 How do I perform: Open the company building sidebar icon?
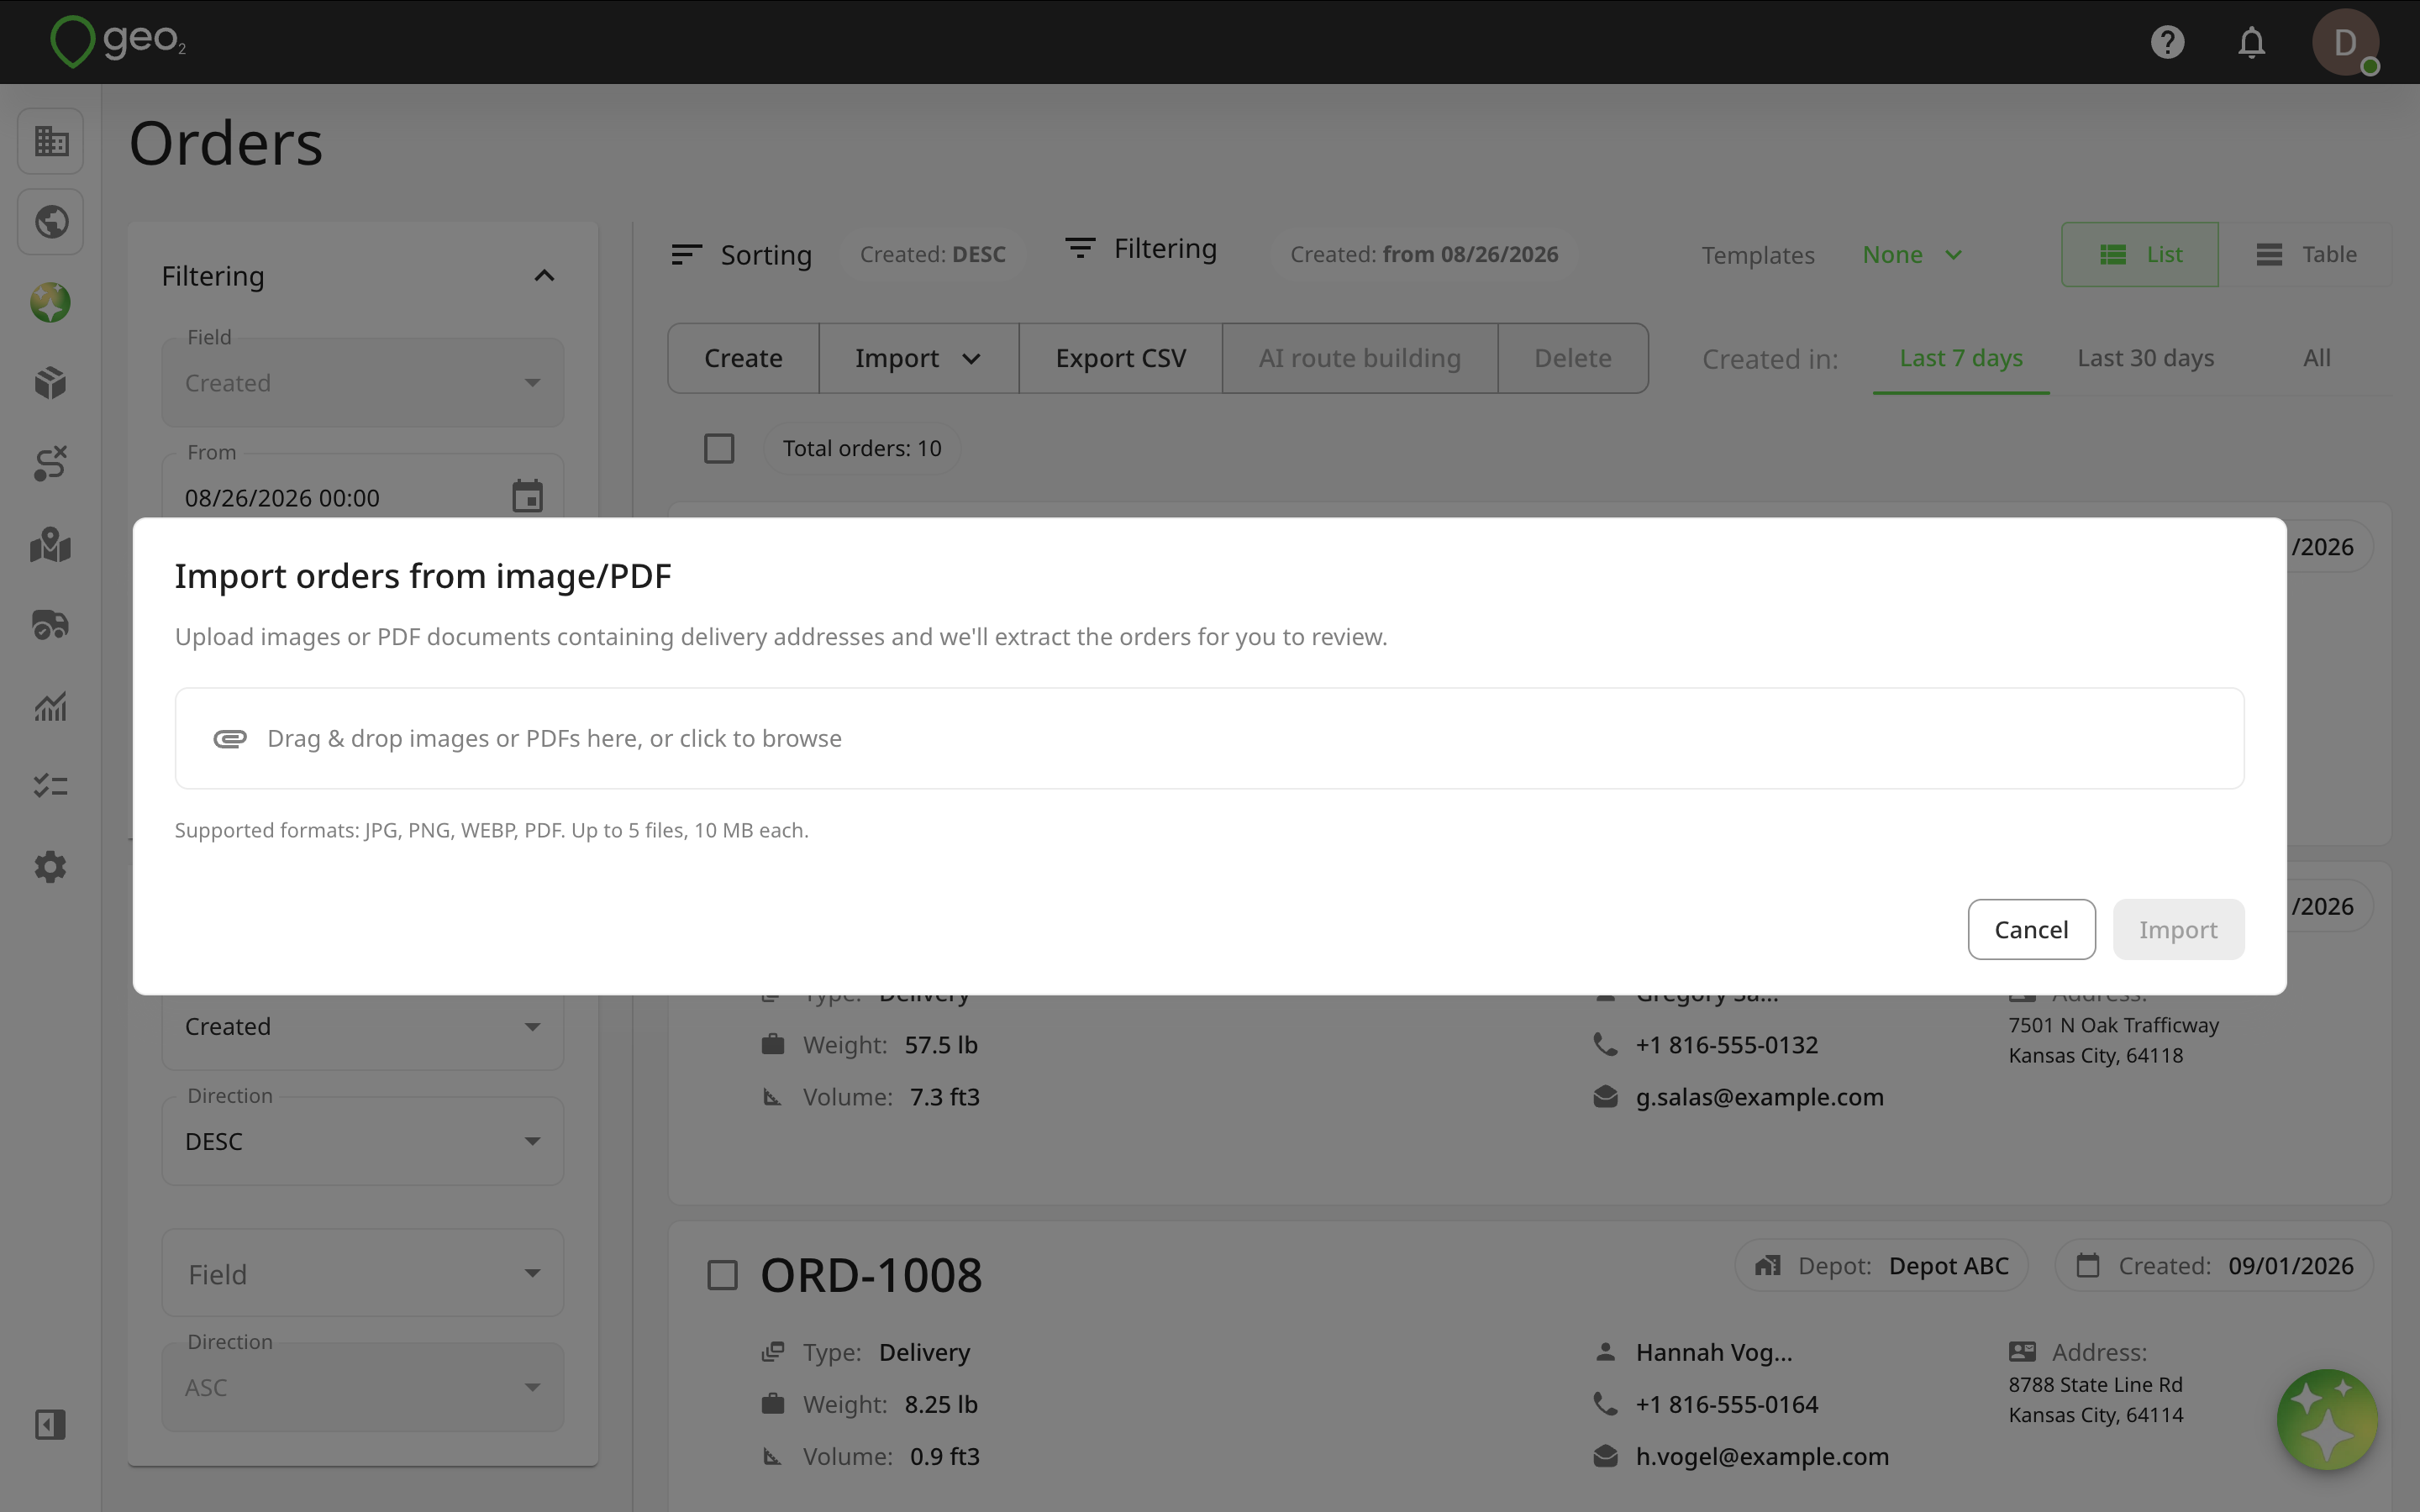[51, 141]
